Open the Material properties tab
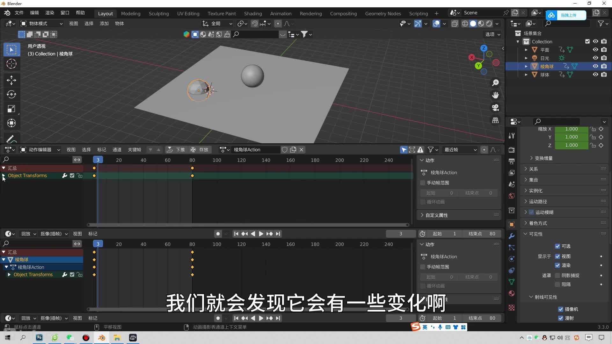This screenshot has width=612, height=344. click(512, 293)
